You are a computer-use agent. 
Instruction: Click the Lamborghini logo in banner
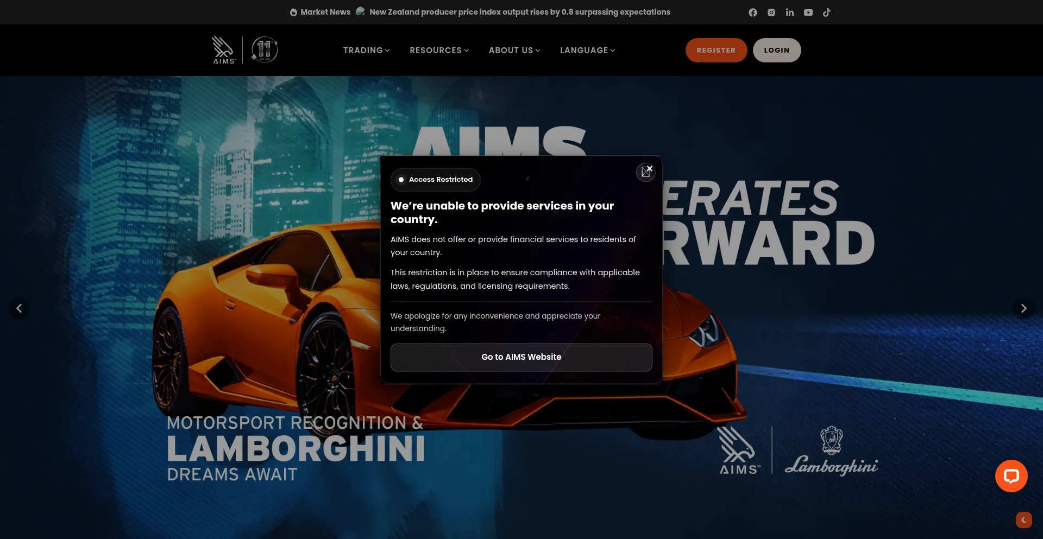(x=831, y=451)
